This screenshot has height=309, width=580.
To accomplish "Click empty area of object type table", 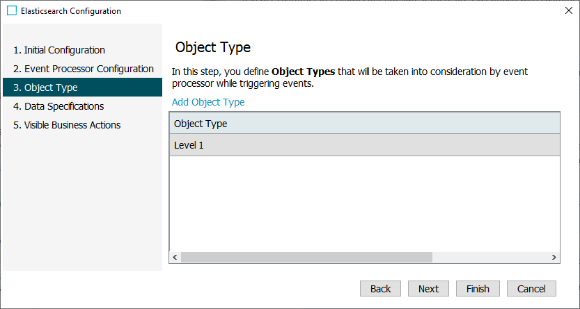I will point(364,205).
